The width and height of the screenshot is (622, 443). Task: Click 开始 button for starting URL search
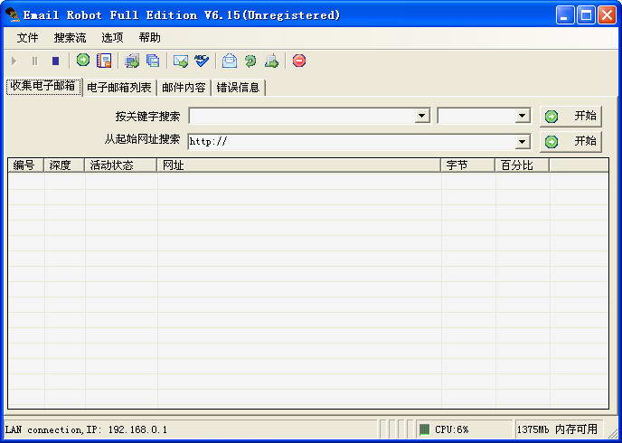pos(570,142)
